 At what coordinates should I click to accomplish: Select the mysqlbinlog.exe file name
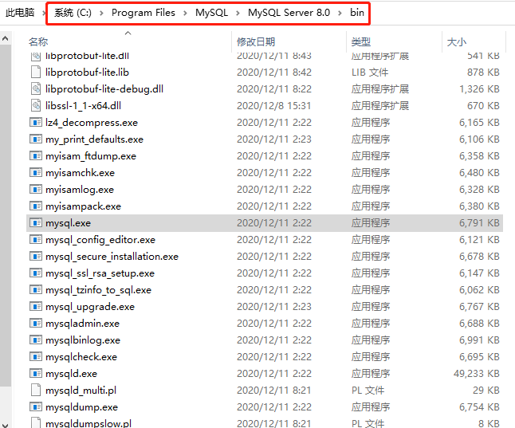(x=83, y=340)
